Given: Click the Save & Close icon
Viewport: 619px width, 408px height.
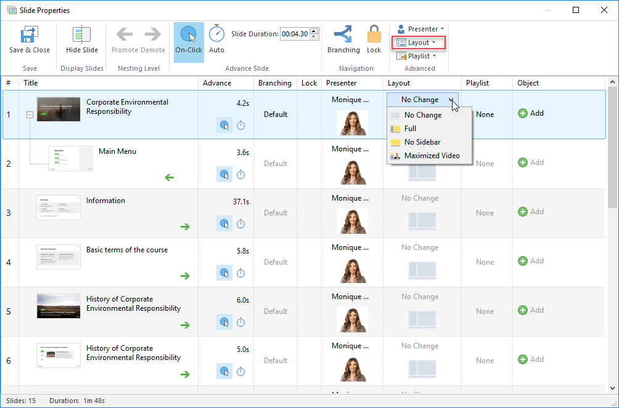Looking at the screenshot, I should 29,35.
